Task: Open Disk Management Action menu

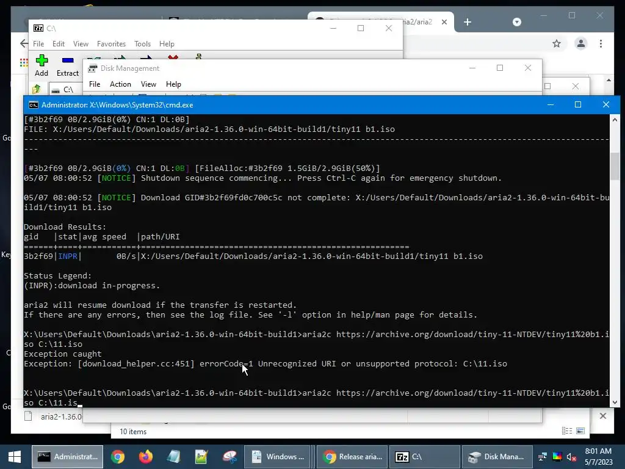Action: point(120,84)
